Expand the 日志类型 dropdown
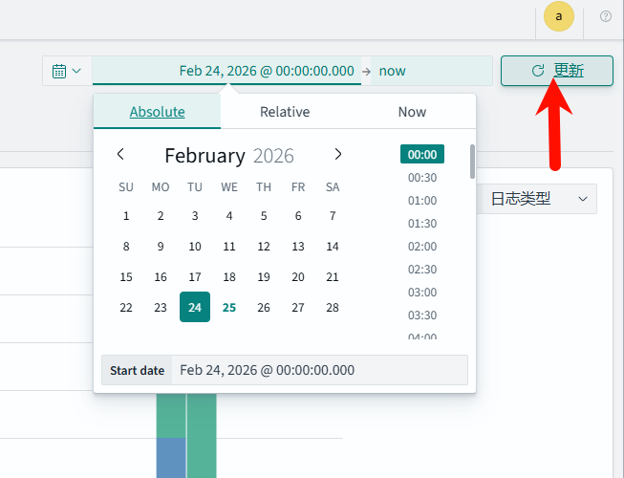Image resolution: width=624 pixels, height=478 pixels. pos(539,199)
